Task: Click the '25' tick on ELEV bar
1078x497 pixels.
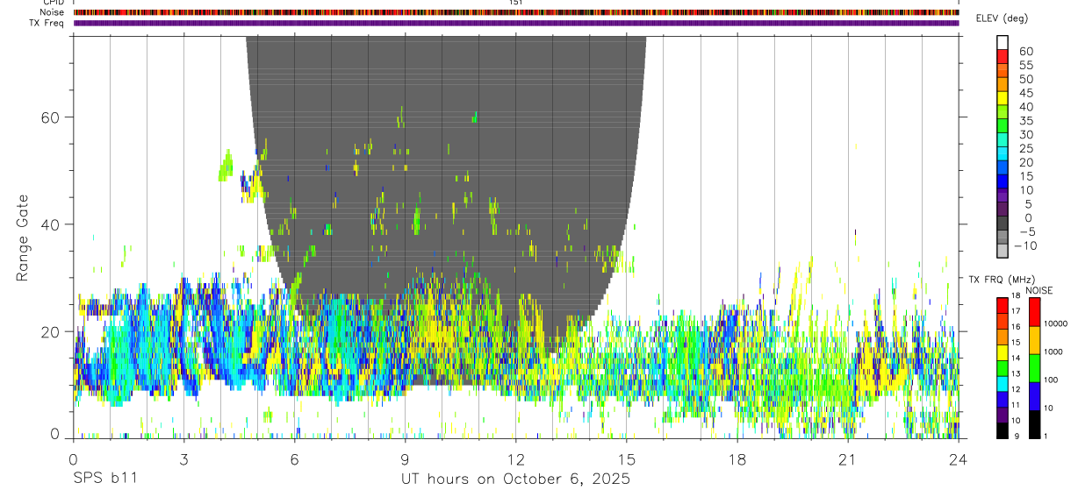Action: (x=1025, y=148)
